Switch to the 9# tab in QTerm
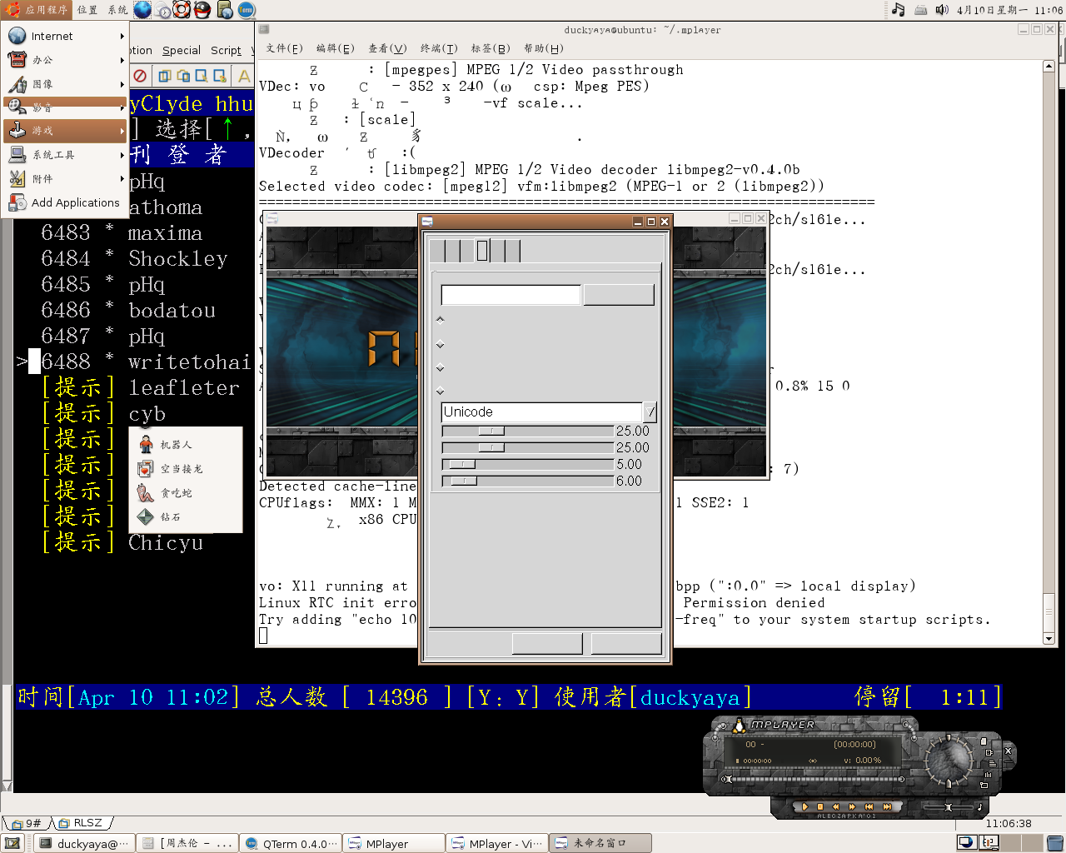Image resolution: width=1066 pixels, height=853 pixels. tap(27, 823)
